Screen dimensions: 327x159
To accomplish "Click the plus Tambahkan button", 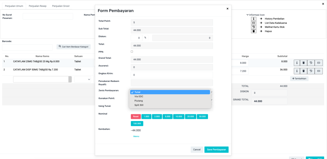I will (x=299, y=78).
